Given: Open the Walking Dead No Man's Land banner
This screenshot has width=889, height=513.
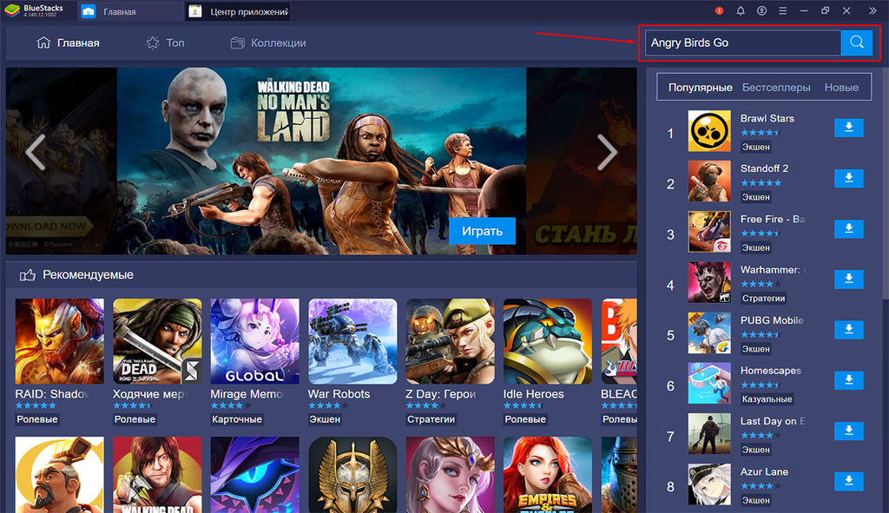Looking at the screenshot, I should click(x=321, y=161).
